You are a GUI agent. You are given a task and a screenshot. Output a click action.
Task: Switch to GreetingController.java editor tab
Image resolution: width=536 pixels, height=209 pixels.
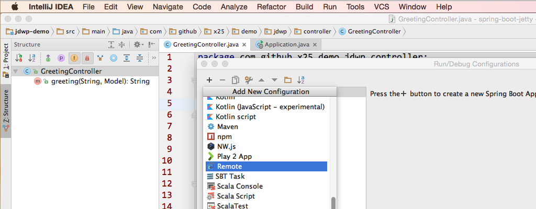coord(205,44)
